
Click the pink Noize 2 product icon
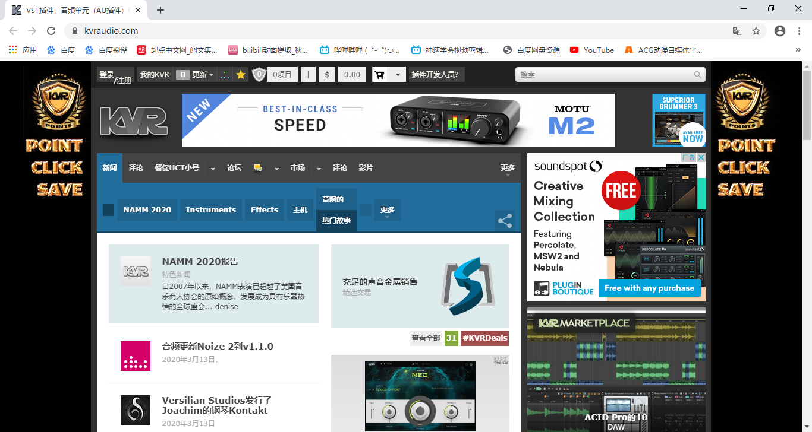pos(136,356)
